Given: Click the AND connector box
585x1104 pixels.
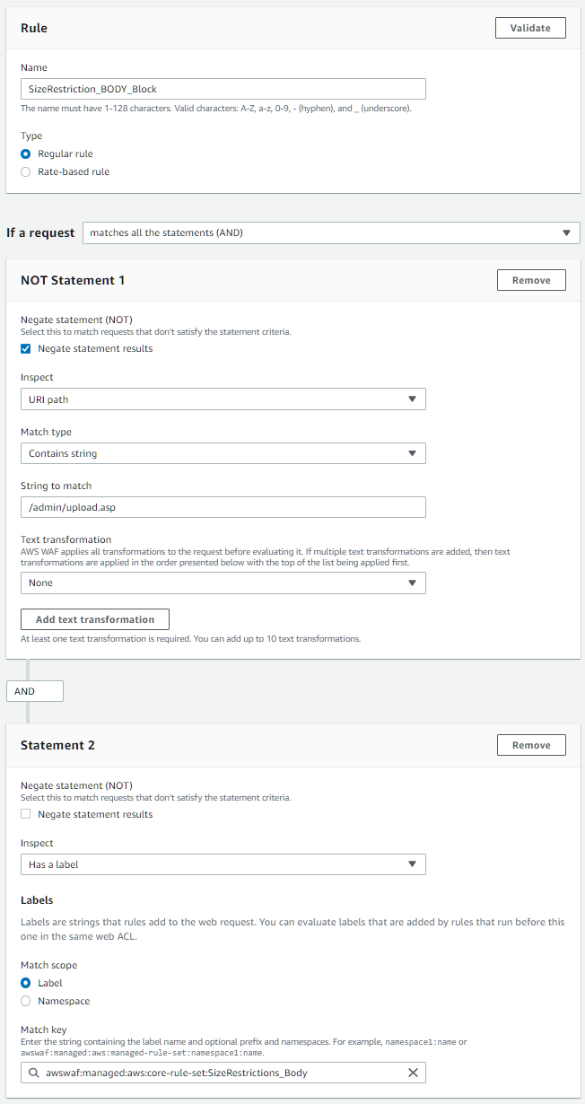Looking at the screenshot, I should point(34,691).
